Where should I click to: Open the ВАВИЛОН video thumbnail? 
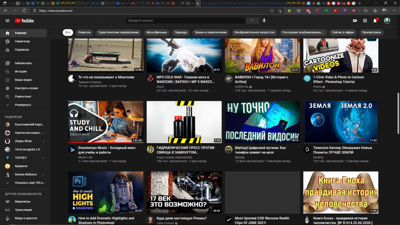tap(262, 55)
